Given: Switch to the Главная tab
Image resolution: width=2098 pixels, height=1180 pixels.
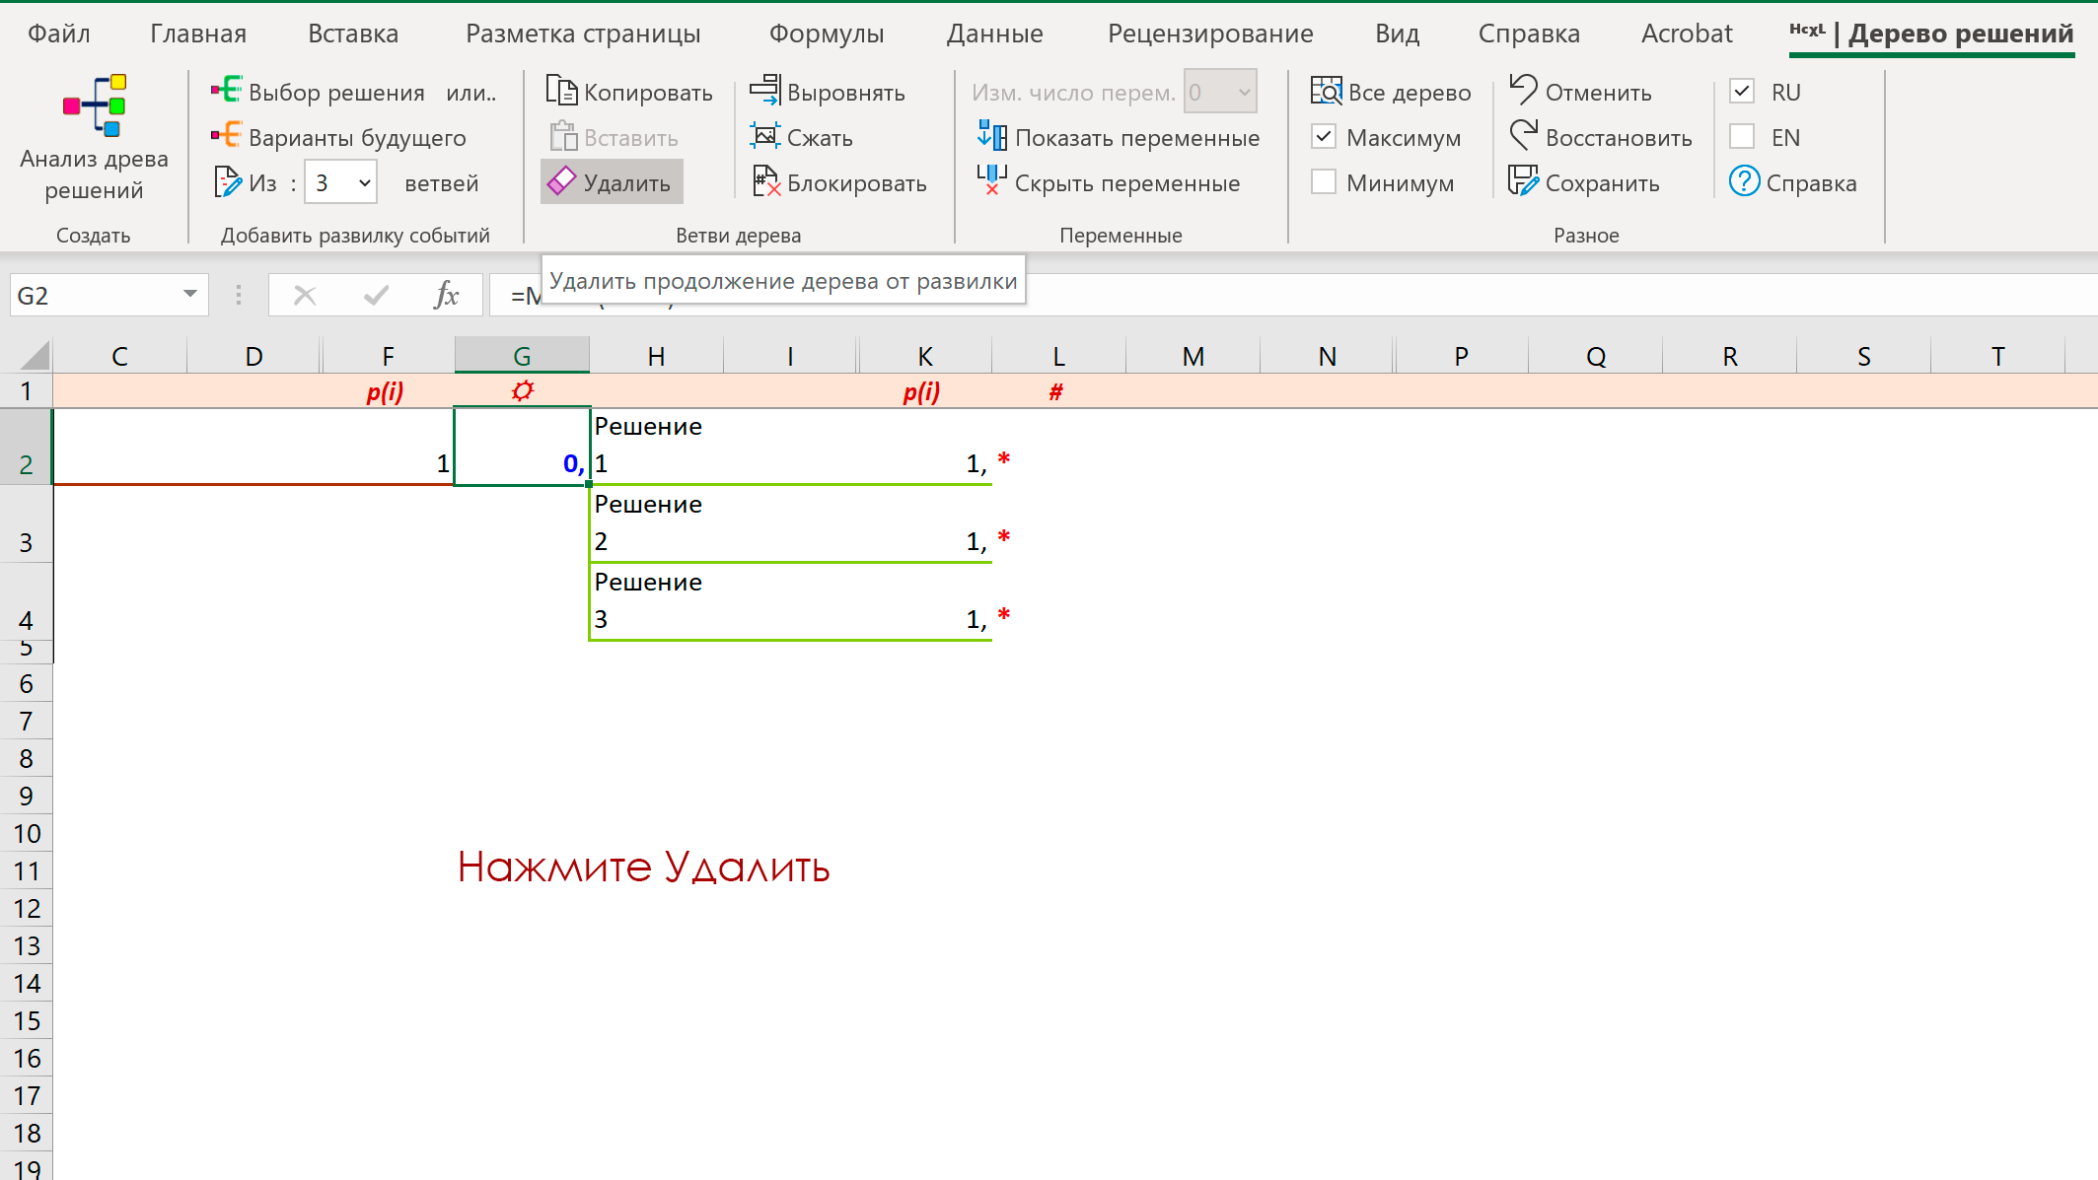Looking at the screenshot, I should (198, 34).
